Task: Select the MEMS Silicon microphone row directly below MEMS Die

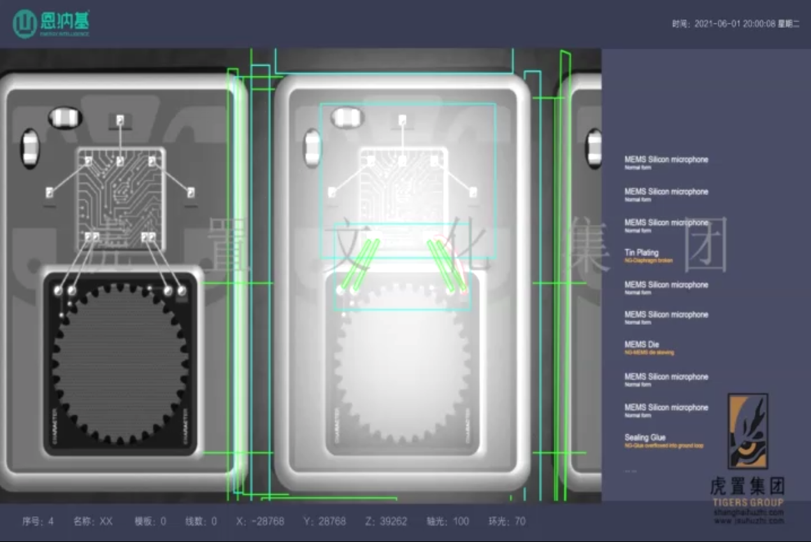Action: tap(666, 380)
